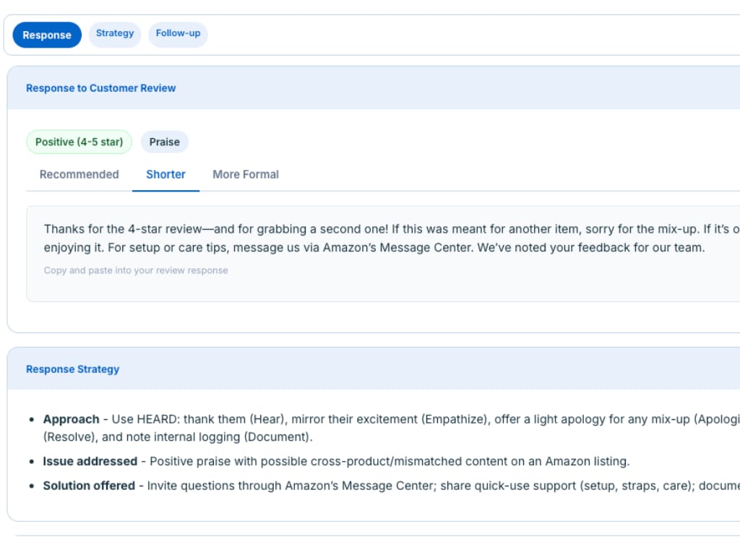Click the bold Approach bullet label
This screenshot has width=740, height=555.
coord(71,420)
